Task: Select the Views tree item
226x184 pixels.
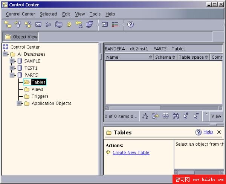Action: 37,89
